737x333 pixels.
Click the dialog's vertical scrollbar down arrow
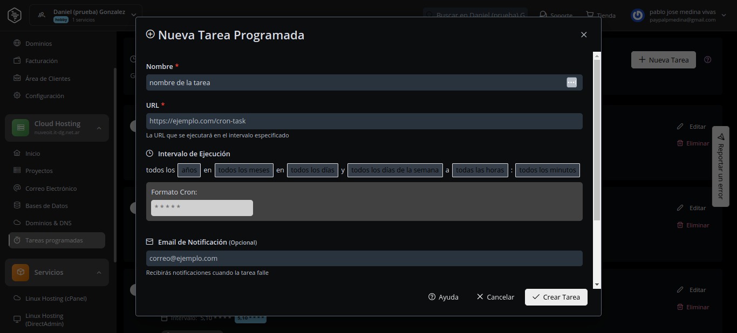click(597, 284)
